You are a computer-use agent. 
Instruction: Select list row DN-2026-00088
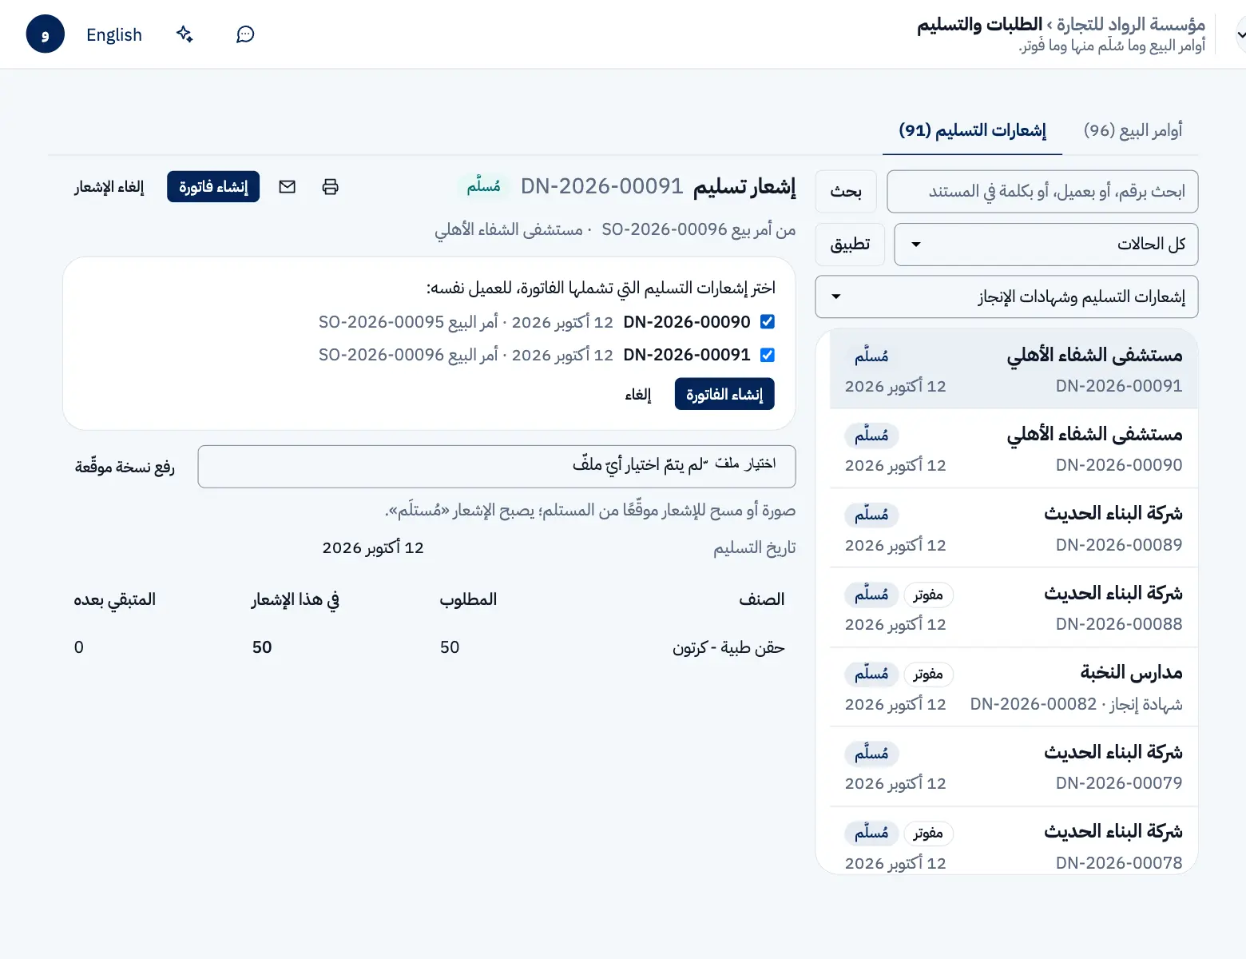tap(1014, 607)
